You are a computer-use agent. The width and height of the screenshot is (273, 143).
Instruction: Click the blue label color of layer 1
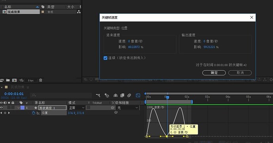coord(23,108)
